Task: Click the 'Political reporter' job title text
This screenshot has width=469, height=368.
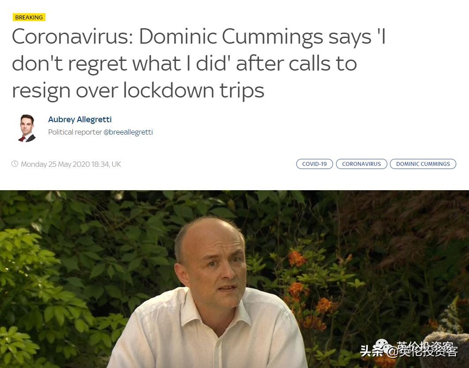Action: (x=75, y=132)
